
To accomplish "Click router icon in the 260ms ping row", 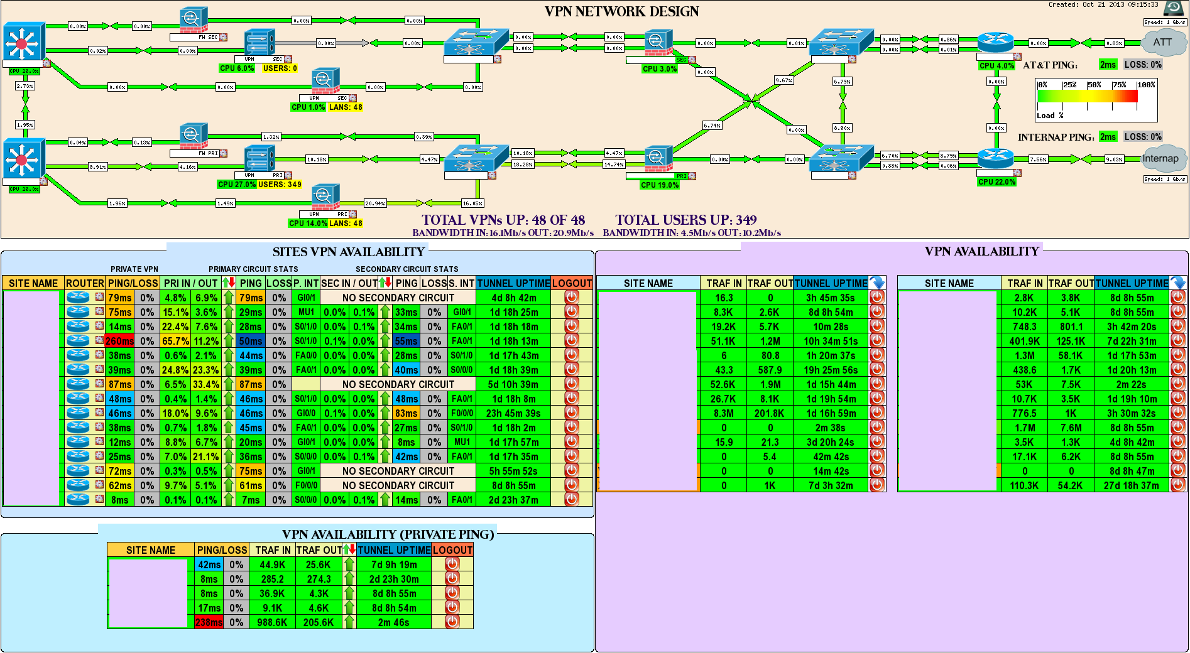I will (78, 340).
